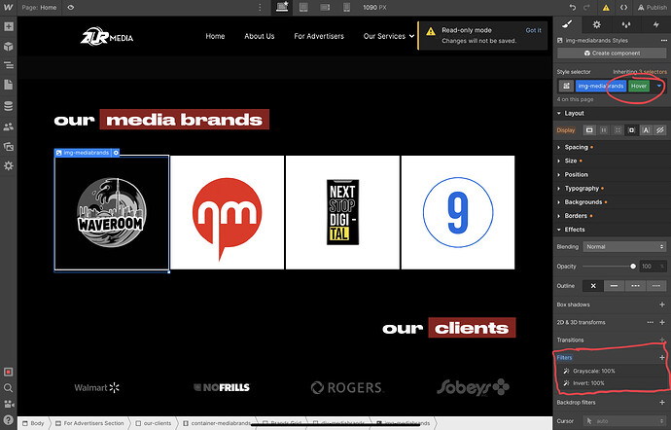Image resolution: width=671 pixels, height=430 pixels.
Task: Set display to none
Action: click(x=660, y=130)
